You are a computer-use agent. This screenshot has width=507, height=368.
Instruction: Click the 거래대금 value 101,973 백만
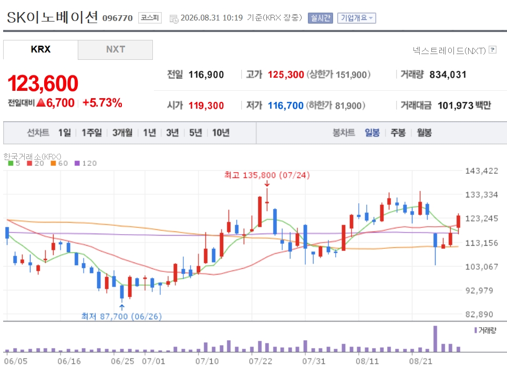(x=464, y=106)
